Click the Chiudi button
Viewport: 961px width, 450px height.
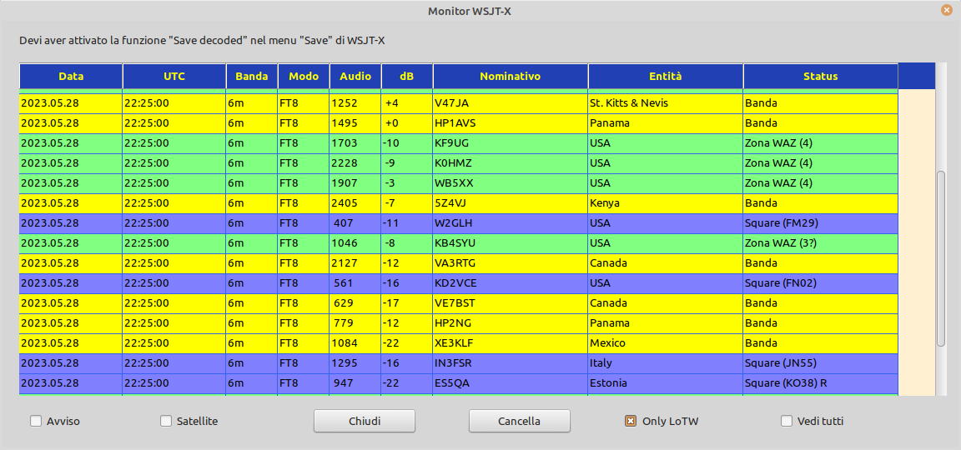[x=365, y=421]
